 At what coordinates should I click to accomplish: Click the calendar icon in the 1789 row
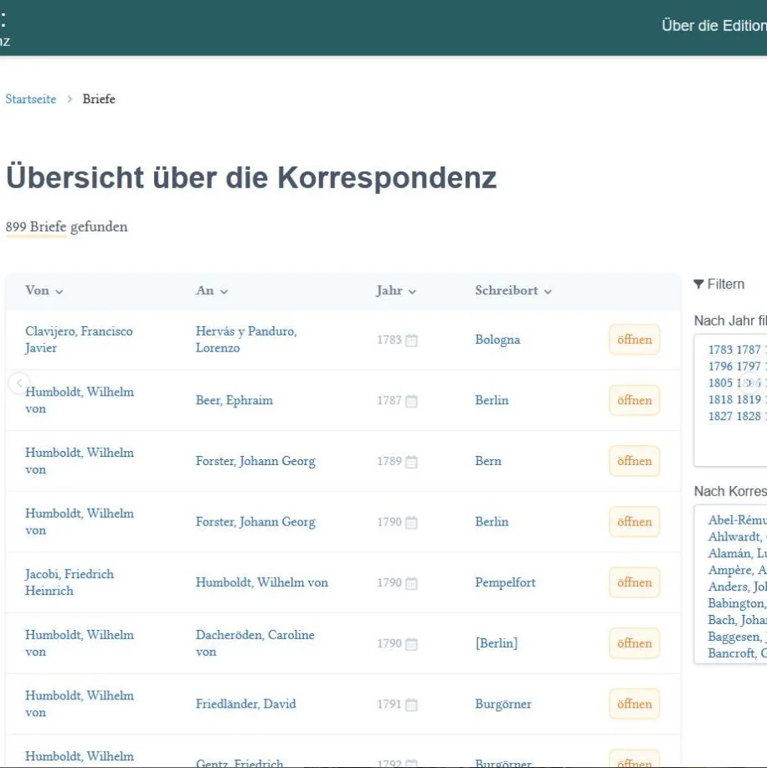click(x=411, y=462)
